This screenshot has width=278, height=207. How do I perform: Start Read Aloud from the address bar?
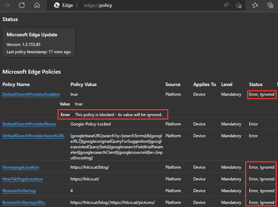click(x=226, y=5)
